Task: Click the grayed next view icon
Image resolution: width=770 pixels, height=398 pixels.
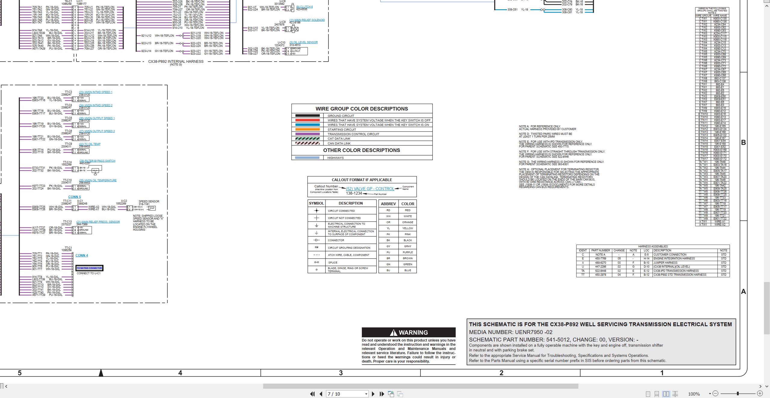Action: point(400,394)
